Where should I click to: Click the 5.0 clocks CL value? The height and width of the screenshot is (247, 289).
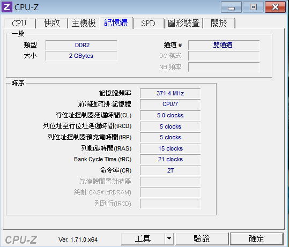coord(171,116)
